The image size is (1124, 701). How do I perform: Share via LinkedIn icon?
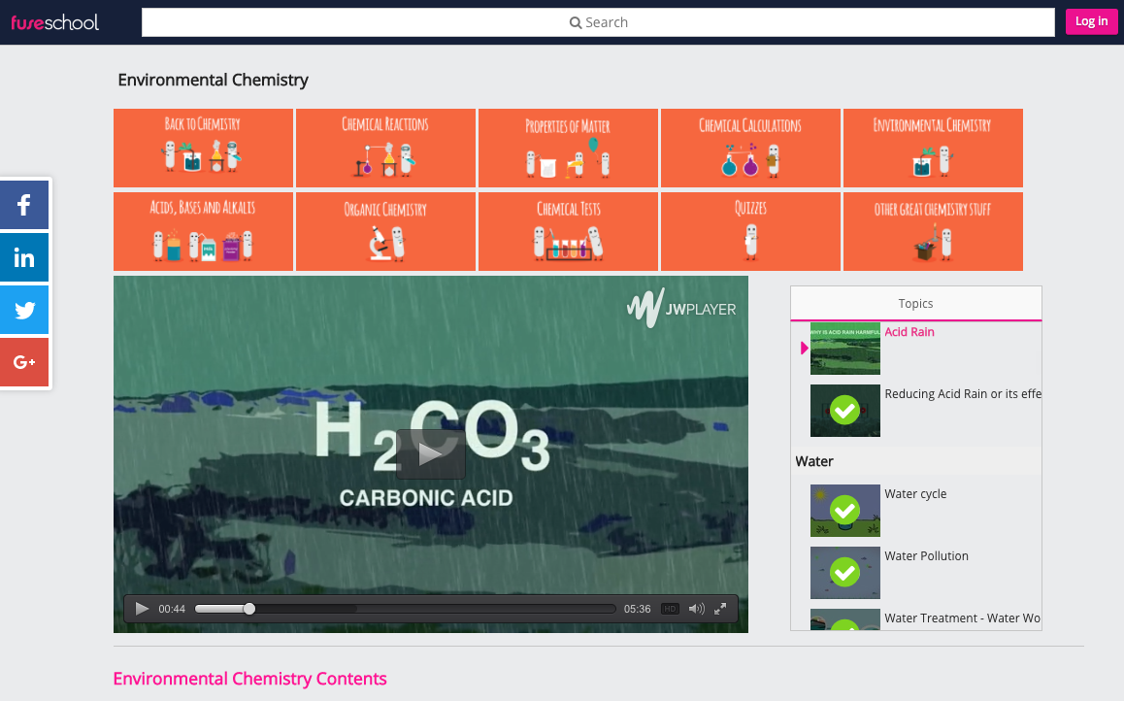(x=24, y=258)
